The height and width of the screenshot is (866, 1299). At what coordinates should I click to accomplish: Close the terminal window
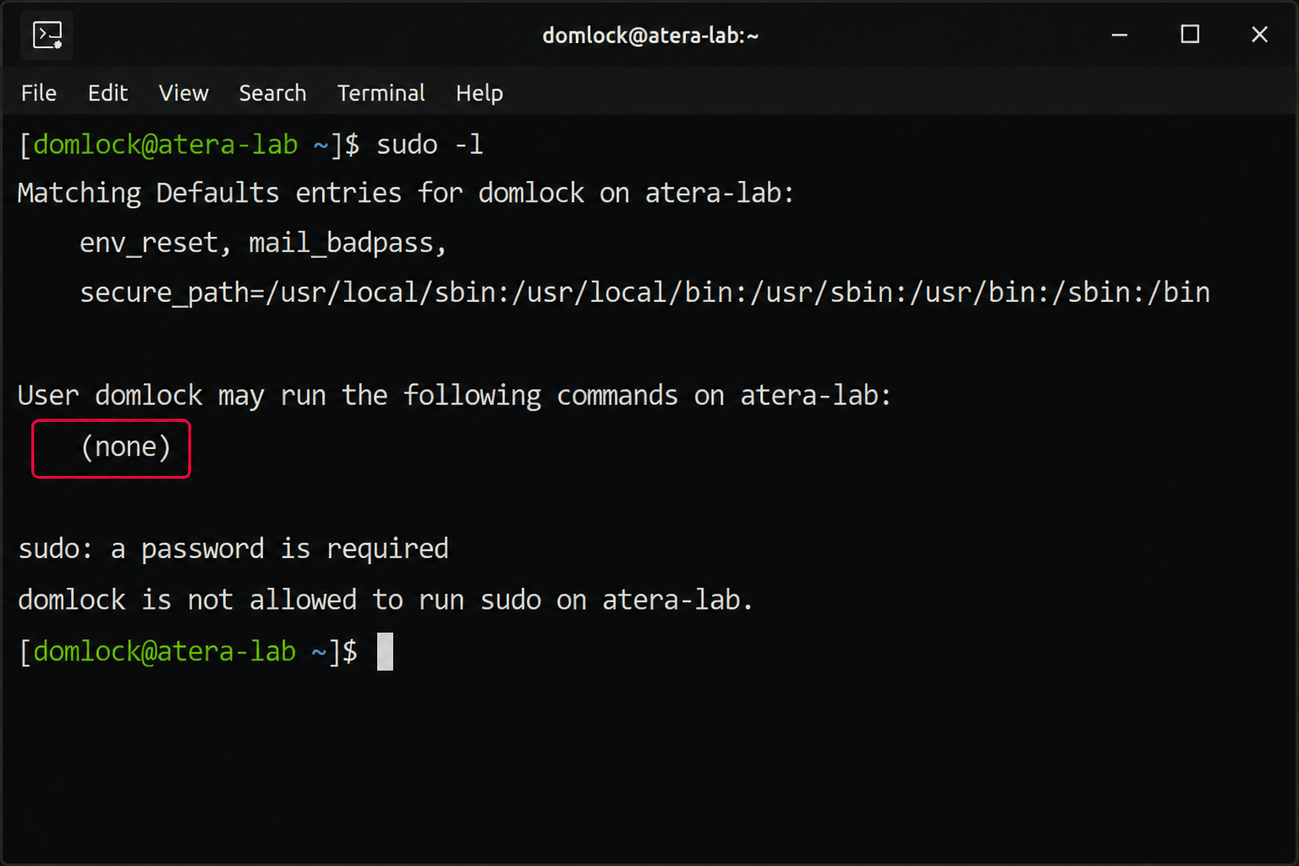1259,35
